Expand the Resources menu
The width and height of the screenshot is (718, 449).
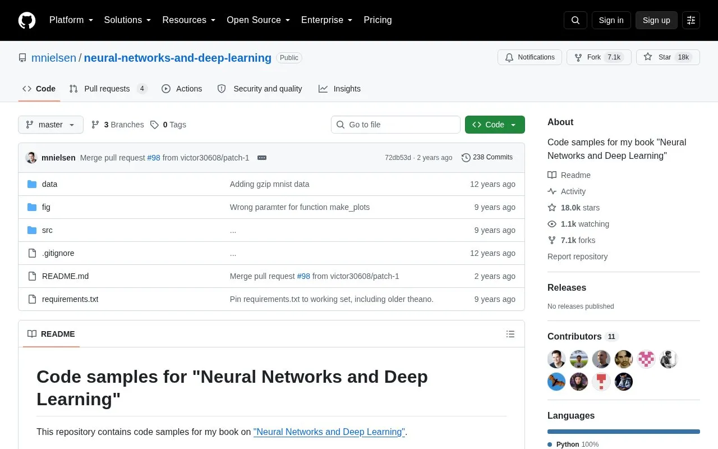(189, 20)
